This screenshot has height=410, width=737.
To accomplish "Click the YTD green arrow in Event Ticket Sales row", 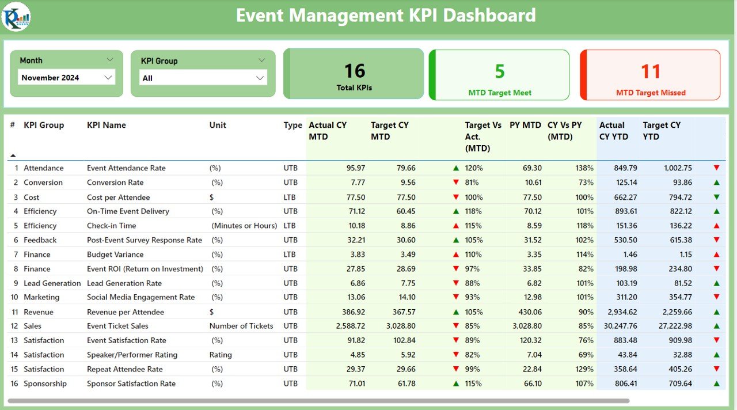I will 716,326.
